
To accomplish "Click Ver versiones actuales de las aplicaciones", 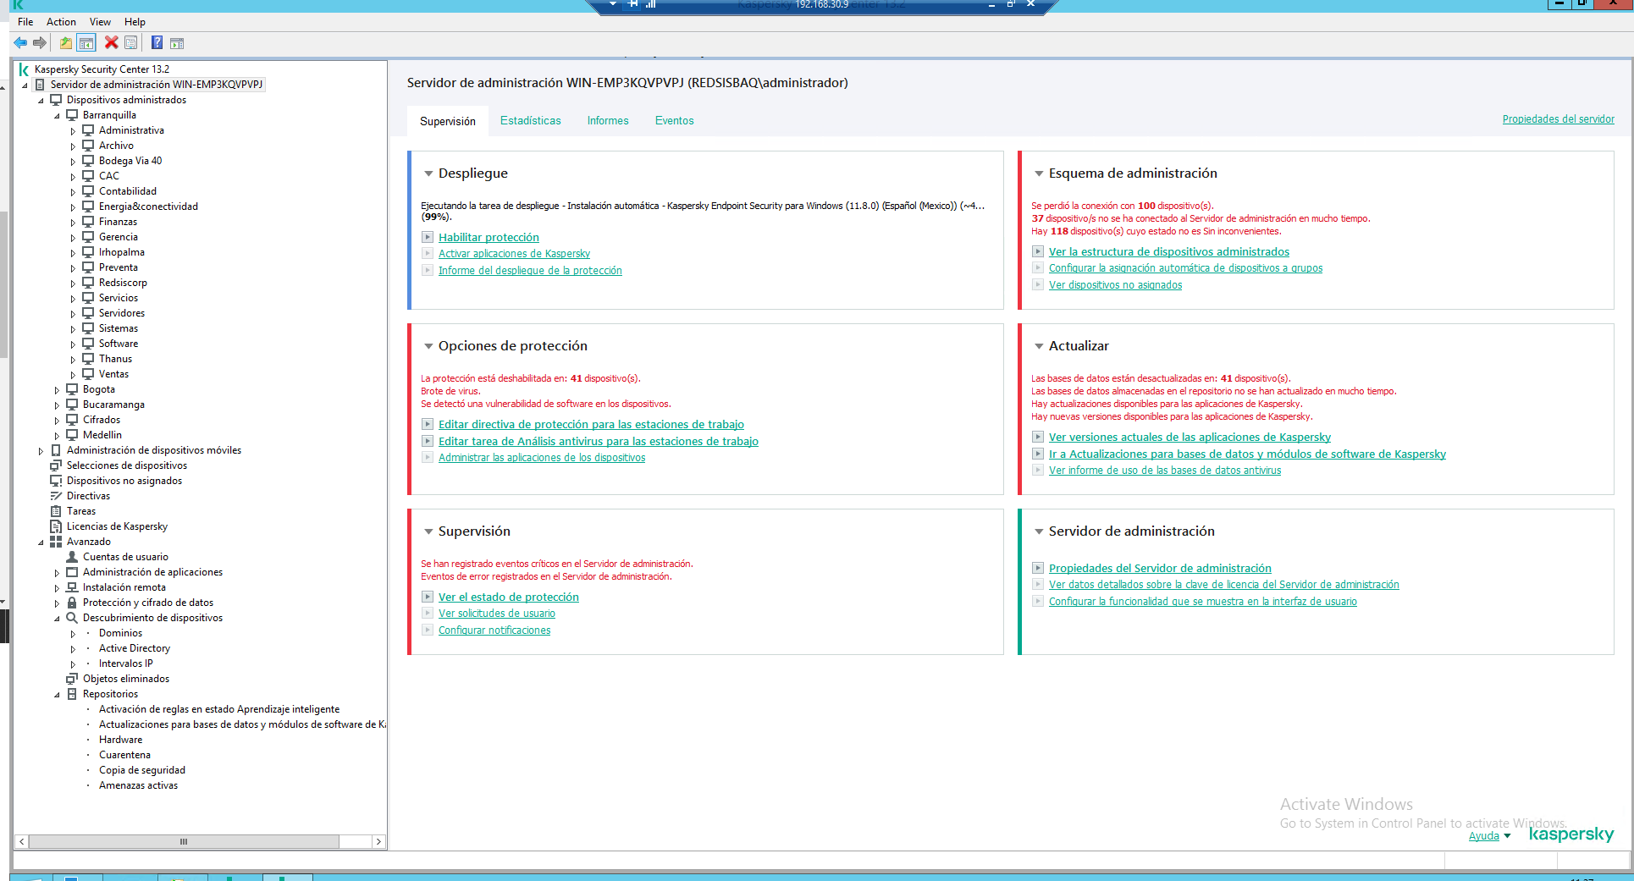I will 1190,438.
